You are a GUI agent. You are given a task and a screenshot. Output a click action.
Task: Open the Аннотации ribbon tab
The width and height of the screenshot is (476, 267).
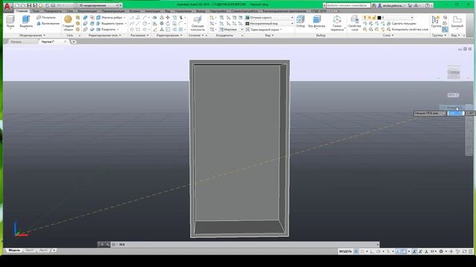pyautogui.click(x=152, y=11)
